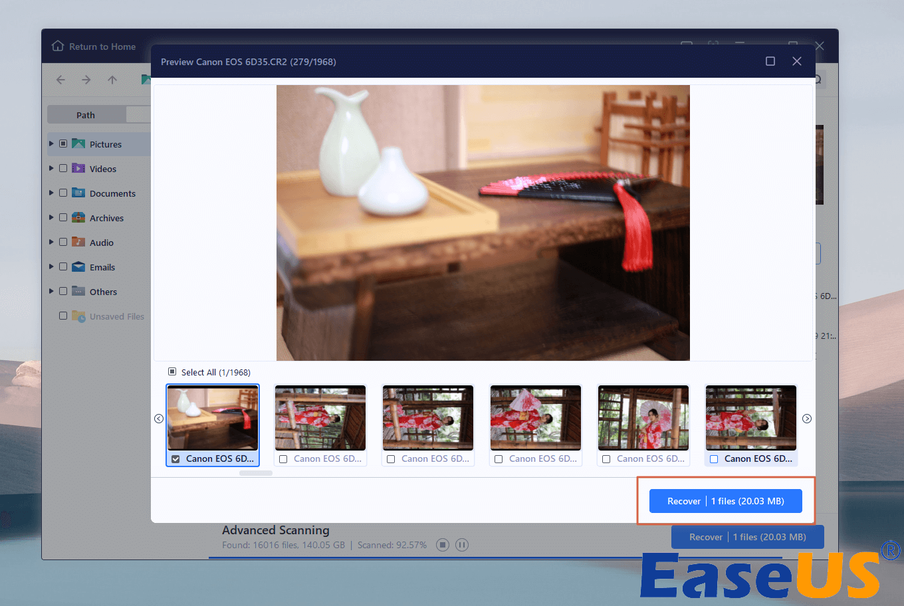Pause the advanced scan
The image size is (904, 606).
[462, 545]
